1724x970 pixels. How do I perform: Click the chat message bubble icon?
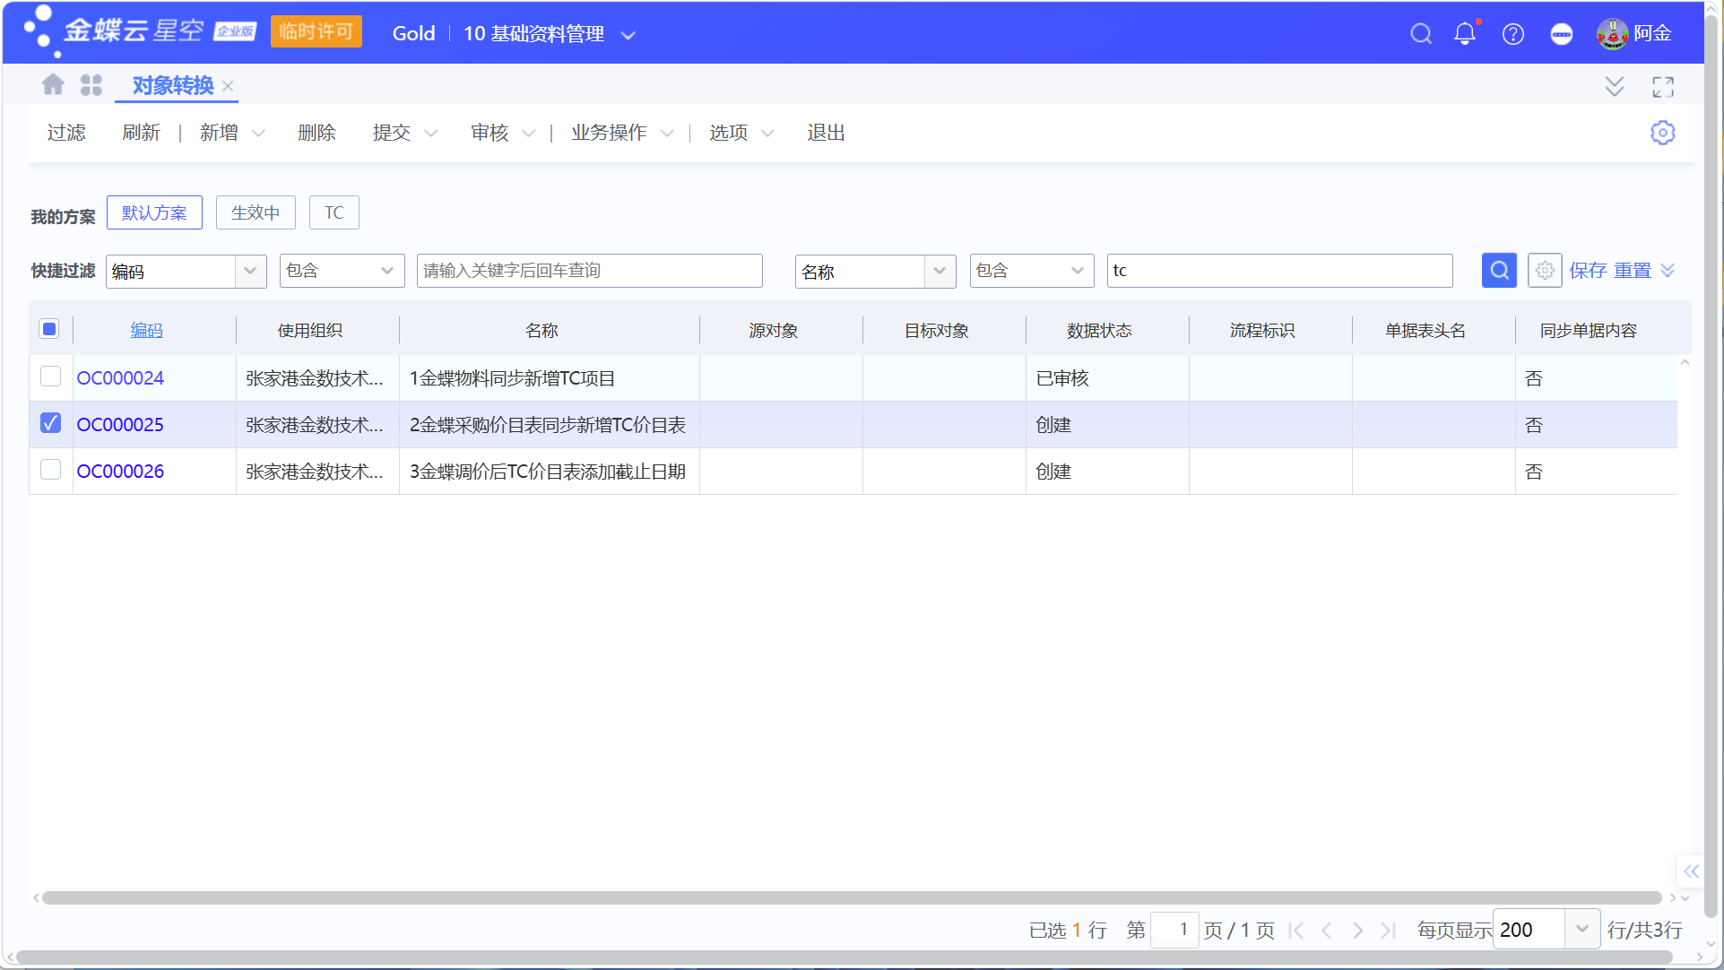point(1562,34)
